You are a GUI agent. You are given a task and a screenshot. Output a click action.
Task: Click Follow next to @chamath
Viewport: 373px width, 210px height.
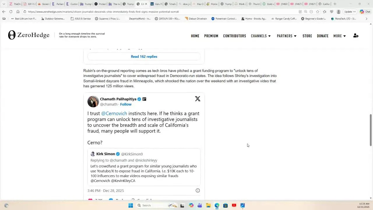click(126, 104)
